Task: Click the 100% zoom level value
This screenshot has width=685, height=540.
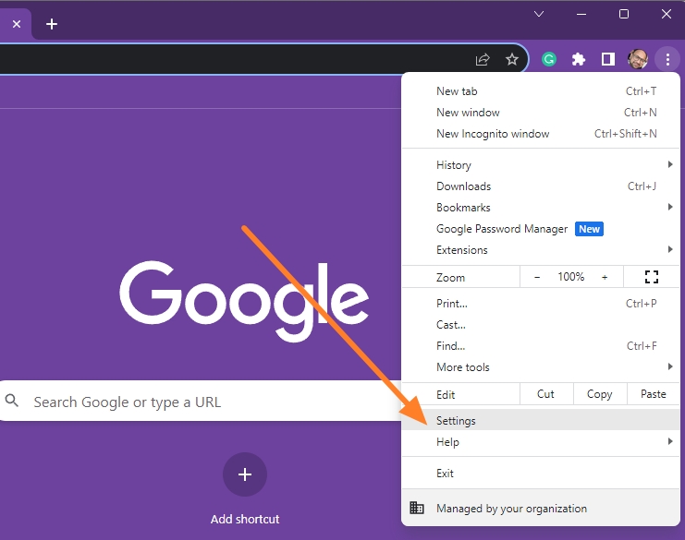Action: tap(571, 277)
